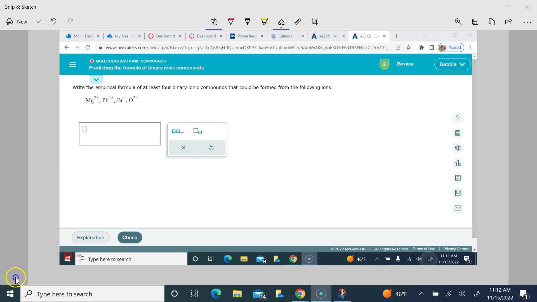
Task: Open ALEKS message center envelope icon
Action: 458,208
